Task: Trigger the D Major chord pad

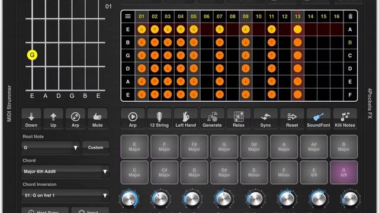Action: tap(194, 172)
